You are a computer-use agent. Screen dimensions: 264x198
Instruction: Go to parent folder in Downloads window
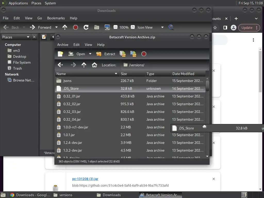click(65, 27)
